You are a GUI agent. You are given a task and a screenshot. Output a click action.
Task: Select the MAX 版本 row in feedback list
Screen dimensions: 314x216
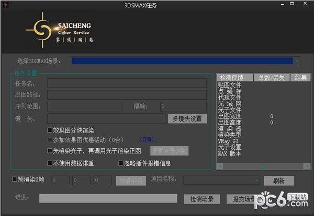(x=264, y=153)
